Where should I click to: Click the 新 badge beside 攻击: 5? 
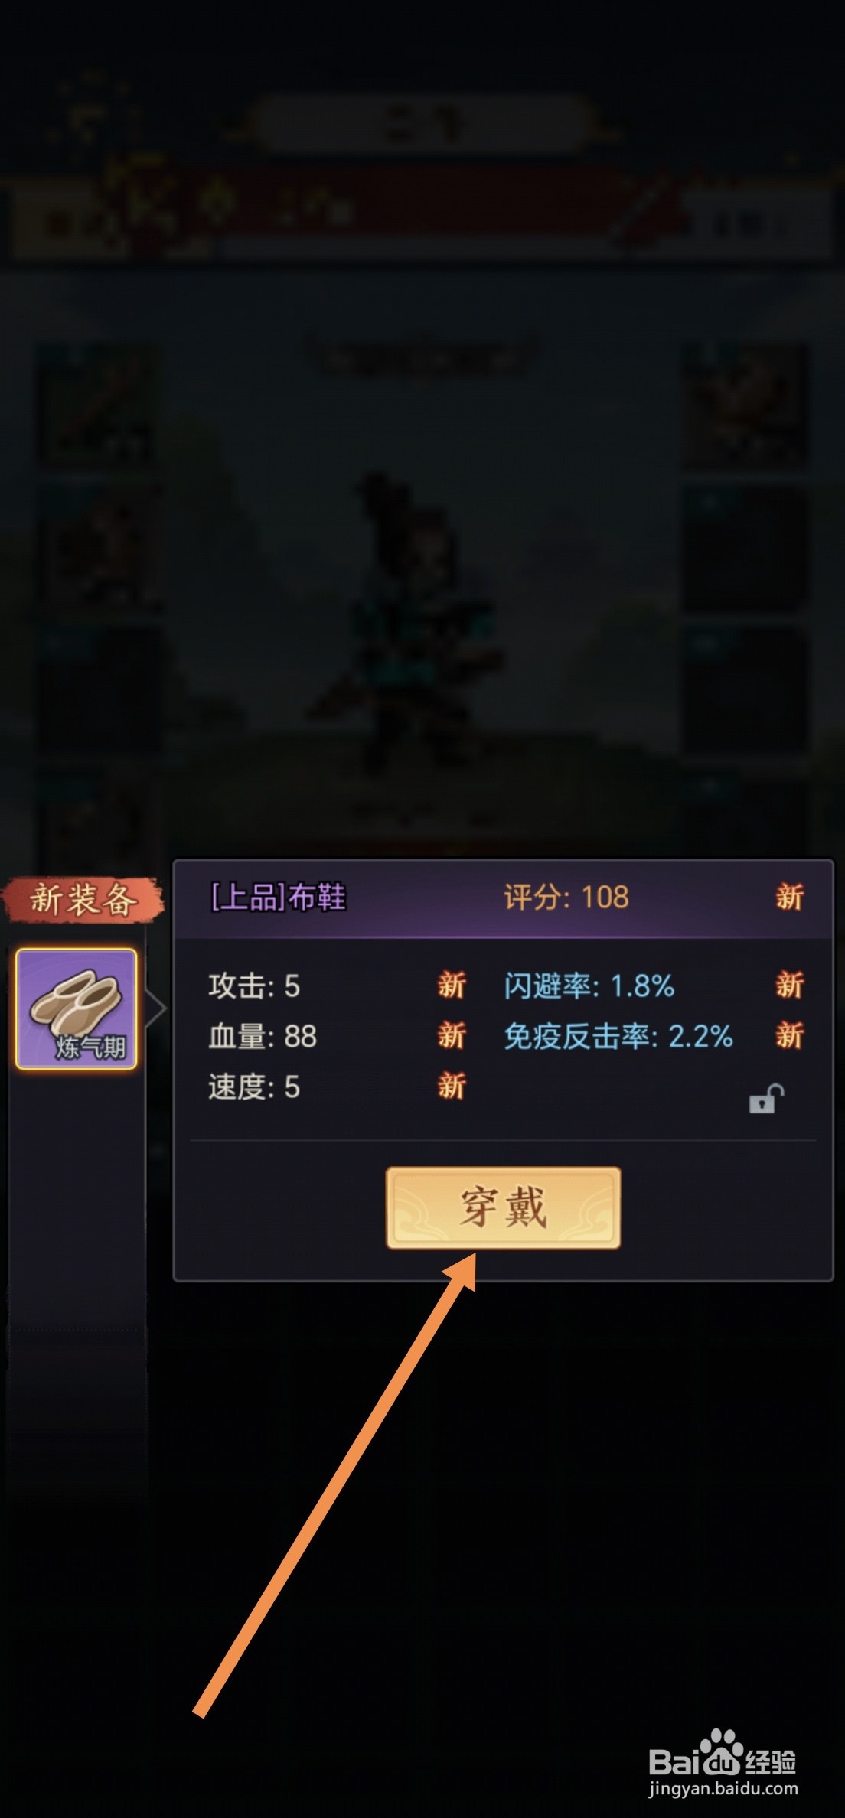[452, 986]
